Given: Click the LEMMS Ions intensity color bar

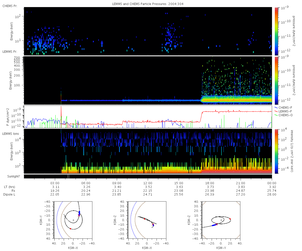Looking at the screenshot, I should tap(277, 151).
